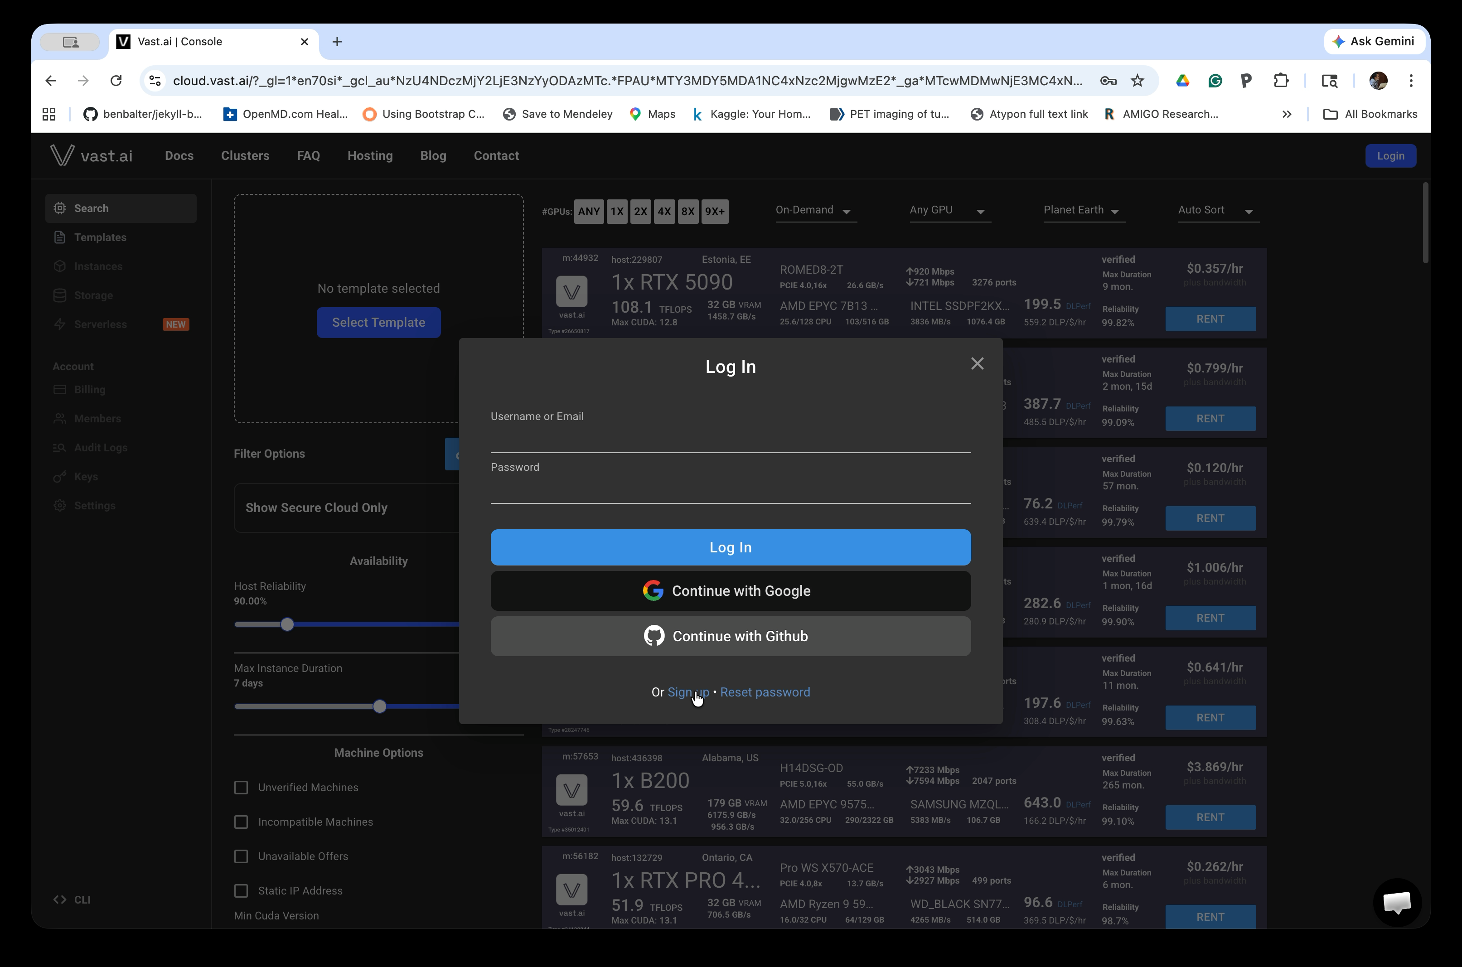Go back to previous page
The height and width of the screenshot is (967, 1462).
tap(51, 81)
